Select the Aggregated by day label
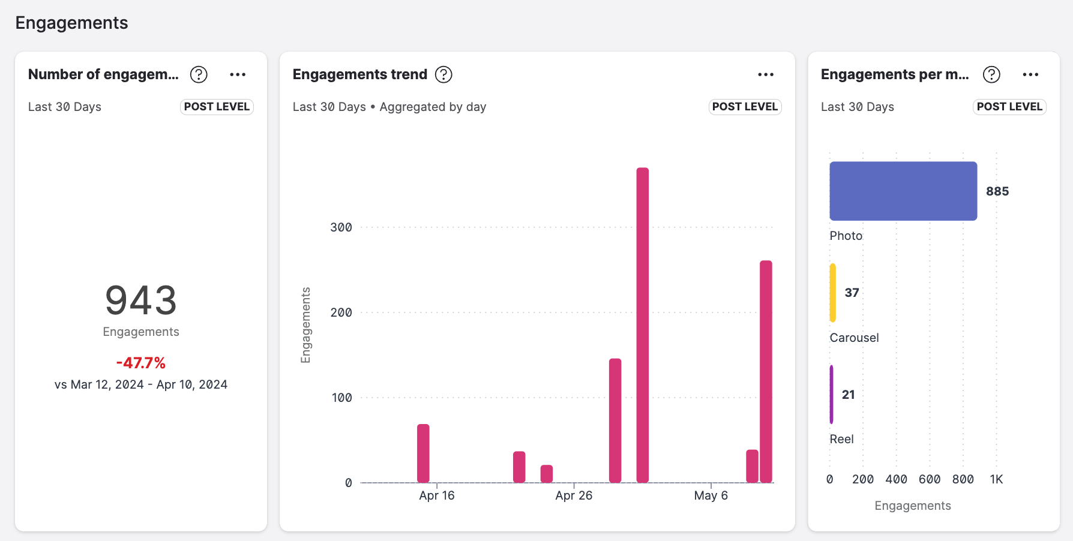The width and height of the screenshot is (1073, 541). point(433,106)
